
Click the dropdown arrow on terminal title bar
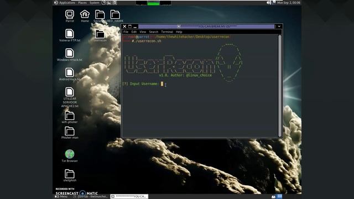[x=279, y=27]
